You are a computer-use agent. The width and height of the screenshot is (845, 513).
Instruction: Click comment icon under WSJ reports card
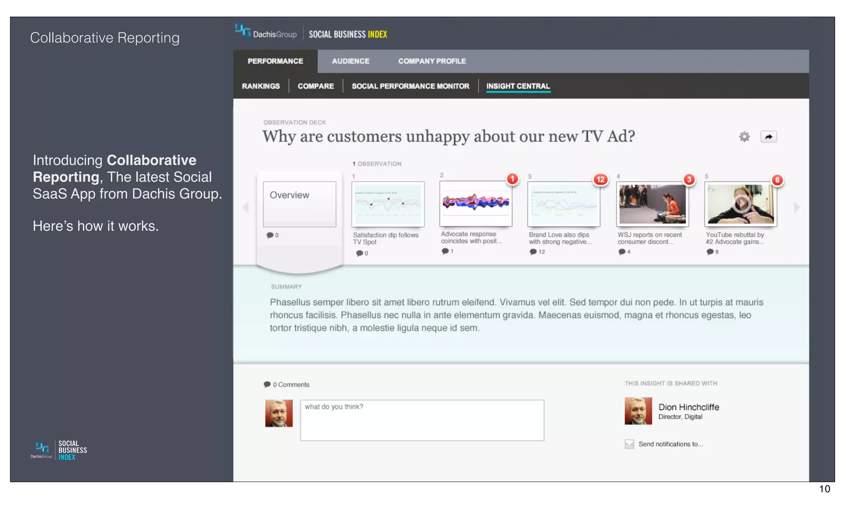click(x=622, y=251)
